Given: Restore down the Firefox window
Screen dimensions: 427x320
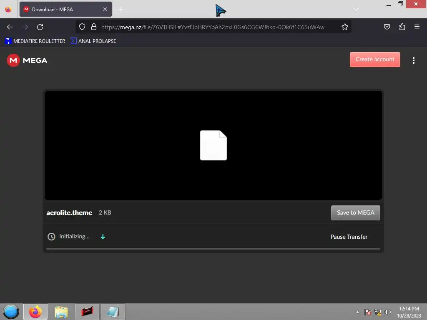Looking at the screenshot, I should pos(400,4).
